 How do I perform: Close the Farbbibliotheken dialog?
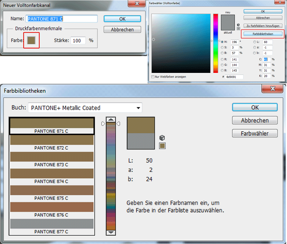point(273,88)
